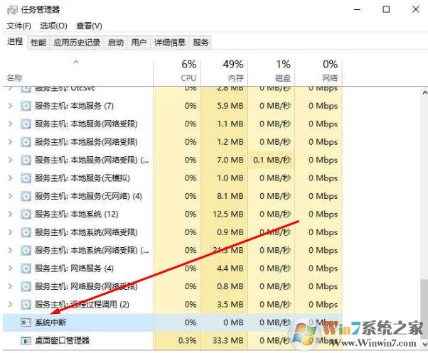Click the gear icon of 服务主机: 网络服务 (4)

coord(26,268)
